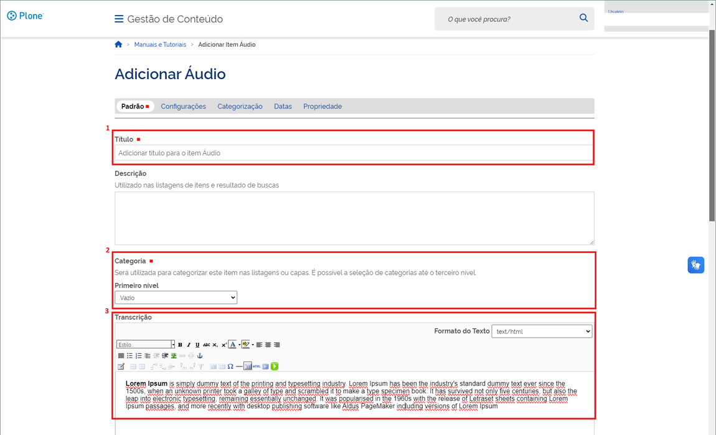Expand the Primeiro nível dropdown
Screen dimensions: 716x435
pos(176,298)
